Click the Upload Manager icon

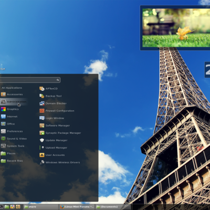(42, 148)
